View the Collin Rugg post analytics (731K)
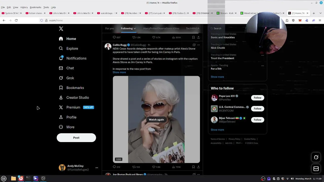Screen dimensions: 324x182 tap(176, 167)
